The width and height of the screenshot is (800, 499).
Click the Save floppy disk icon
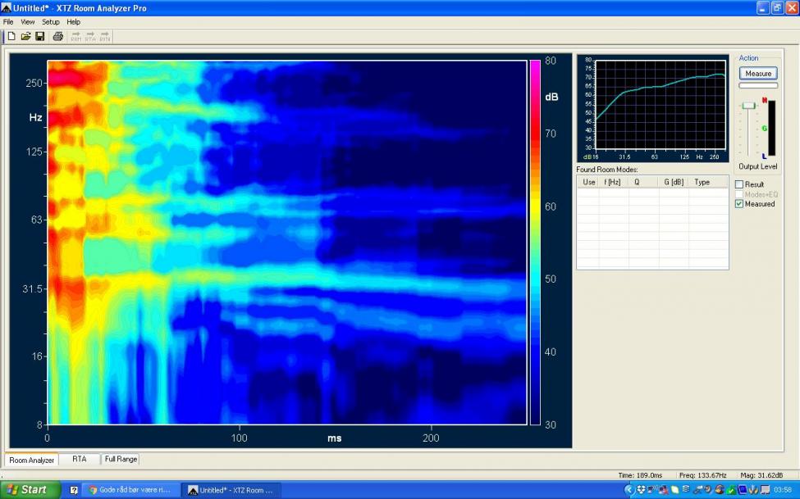pos(39,36)
